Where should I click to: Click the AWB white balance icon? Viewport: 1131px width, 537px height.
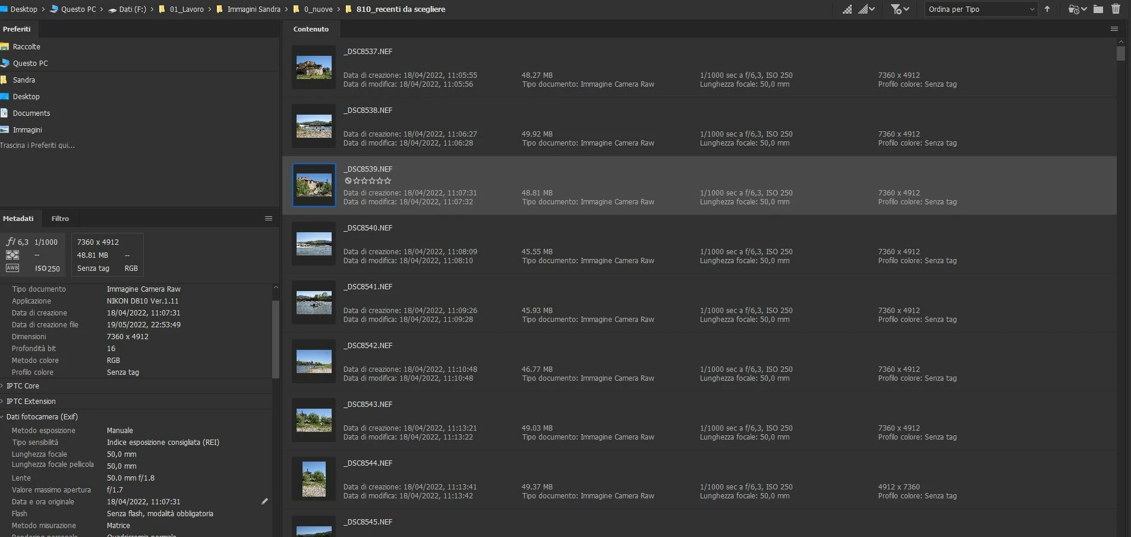pyautogui.click(x=12, y=268)
